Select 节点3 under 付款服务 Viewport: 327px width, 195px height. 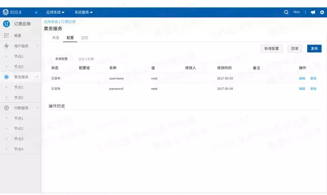click(19, 139)
